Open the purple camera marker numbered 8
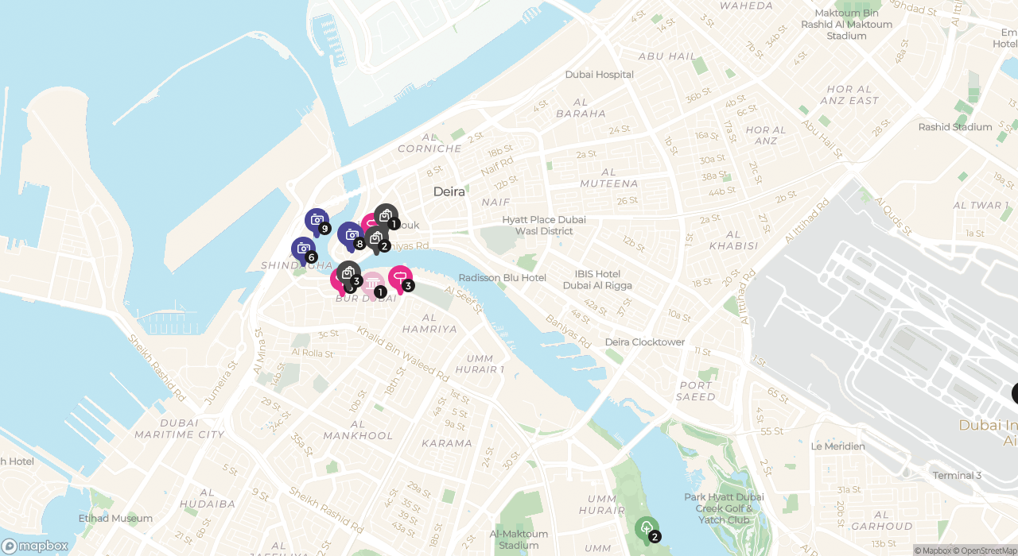The width and height of the screenshot is (1018, 556). pos(350,235)
